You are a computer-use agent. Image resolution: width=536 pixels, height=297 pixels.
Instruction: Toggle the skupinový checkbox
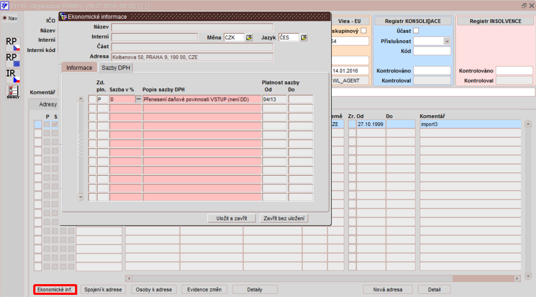364,31
